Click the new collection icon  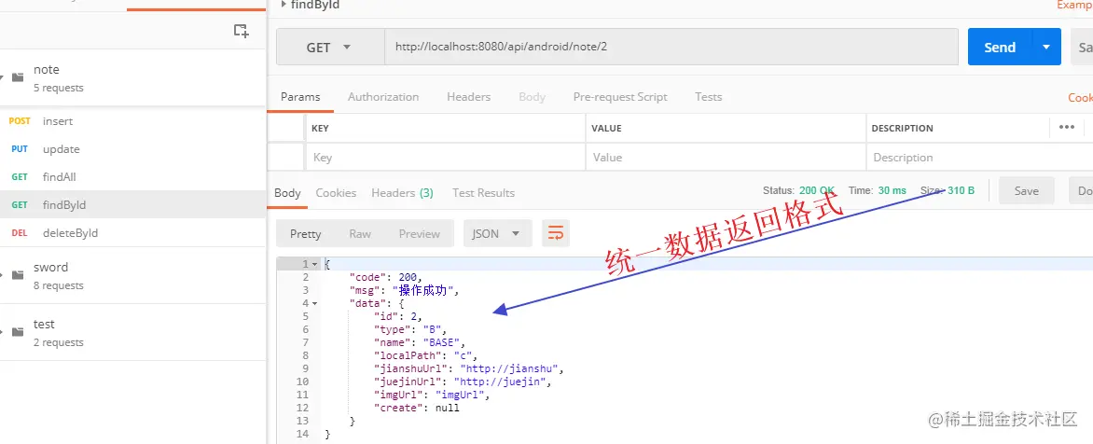[242, 30]
